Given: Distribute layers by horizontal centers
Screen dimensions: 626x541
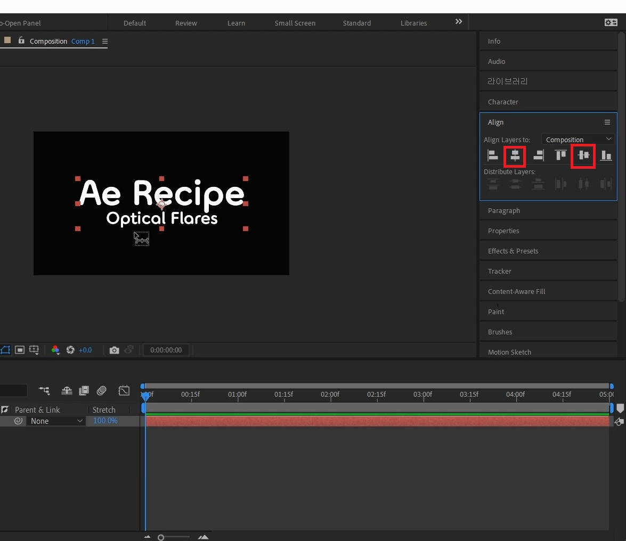Looking at the screenshot, I should [x=583, y=184].
